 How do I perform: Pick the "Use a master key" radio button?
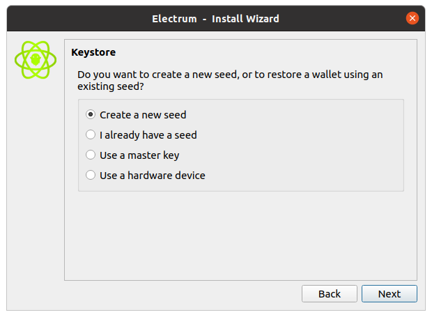tap(91, 155)
